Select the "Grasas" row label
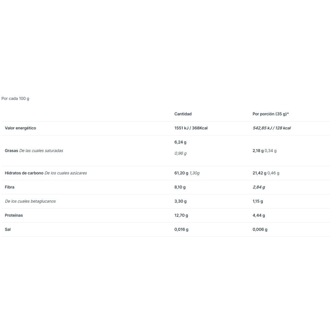The width and height of the screenshot is (330, 330). click(11, 150)
